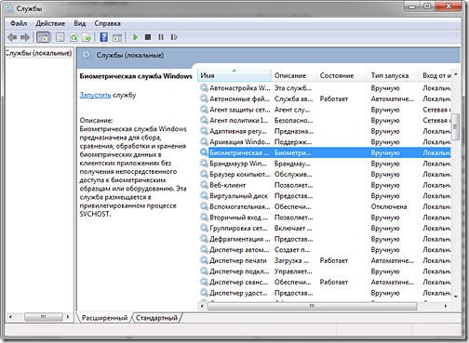Select the Автонастройка W... service row
The image size is (469, 343).
325,88
